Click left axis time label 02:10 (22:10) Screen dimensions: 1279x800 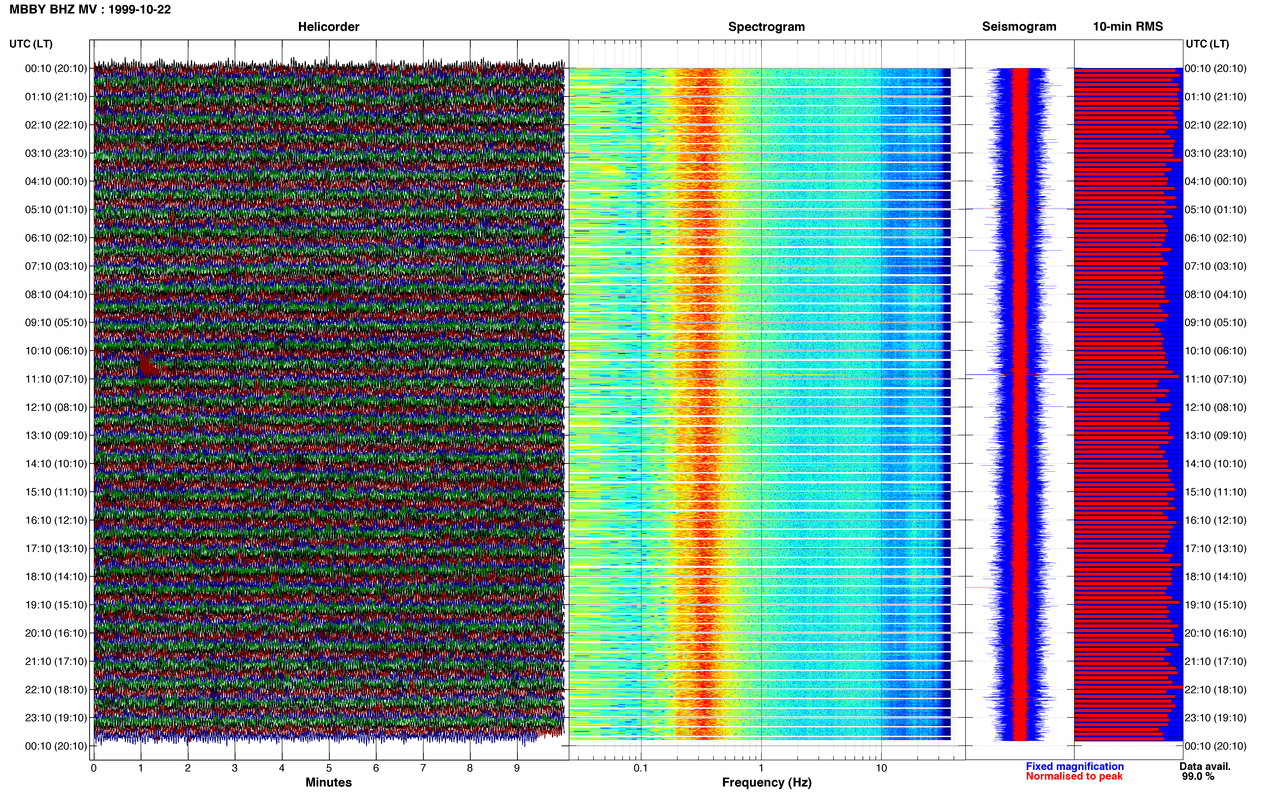(x=56, y=125)
